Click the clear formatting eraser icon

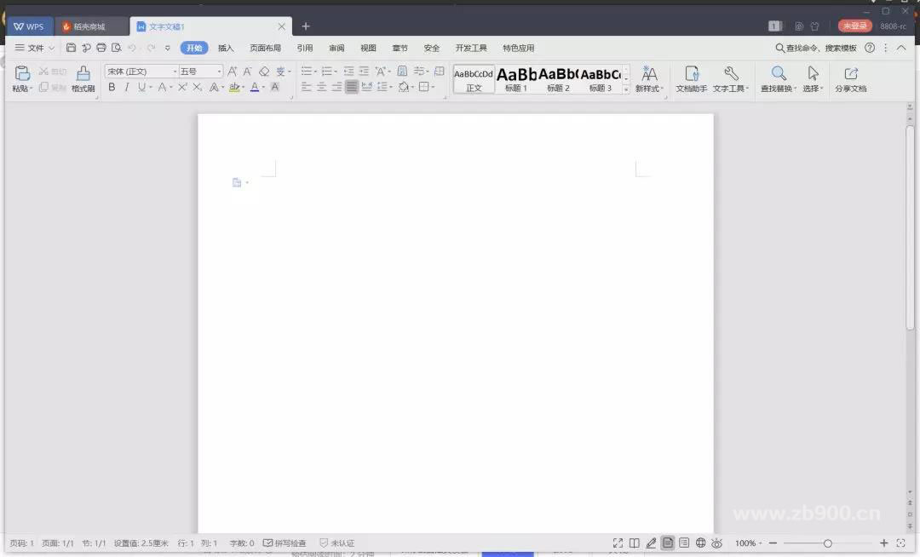pyautogui.click(x=264, y=72)
